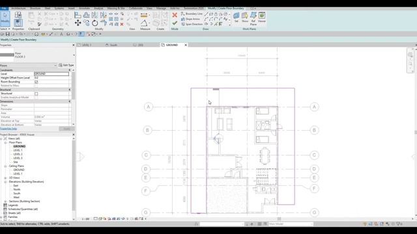Select Site floor plan in browser
This screenshot has width=417, height=234.
pyautogui.click(x=16, y=162)
